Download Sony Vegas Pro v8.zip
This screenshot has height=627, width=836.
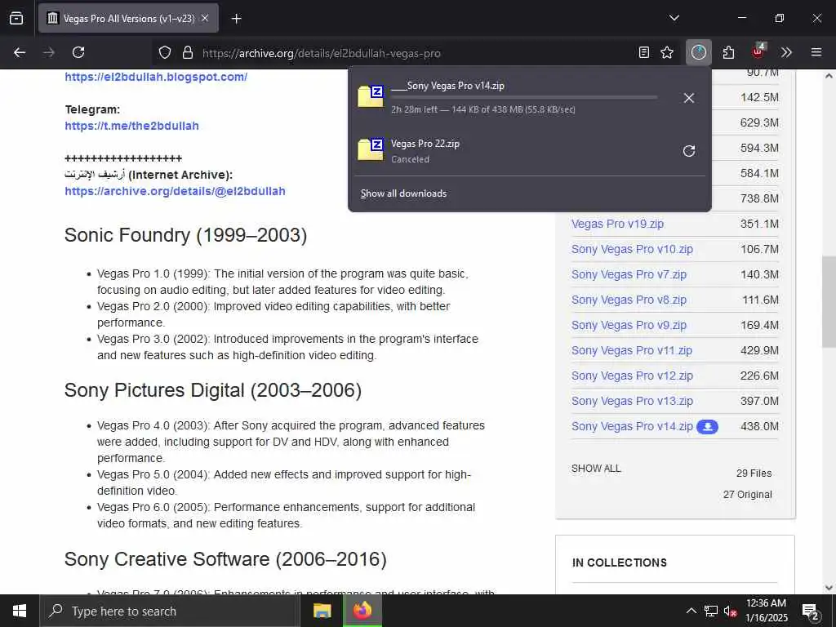(x=629, y=300)
